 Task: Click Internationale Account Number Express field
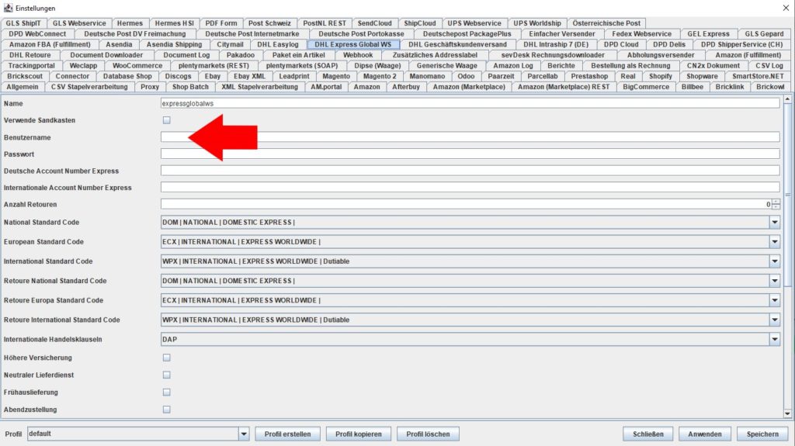tap(470, 188)
